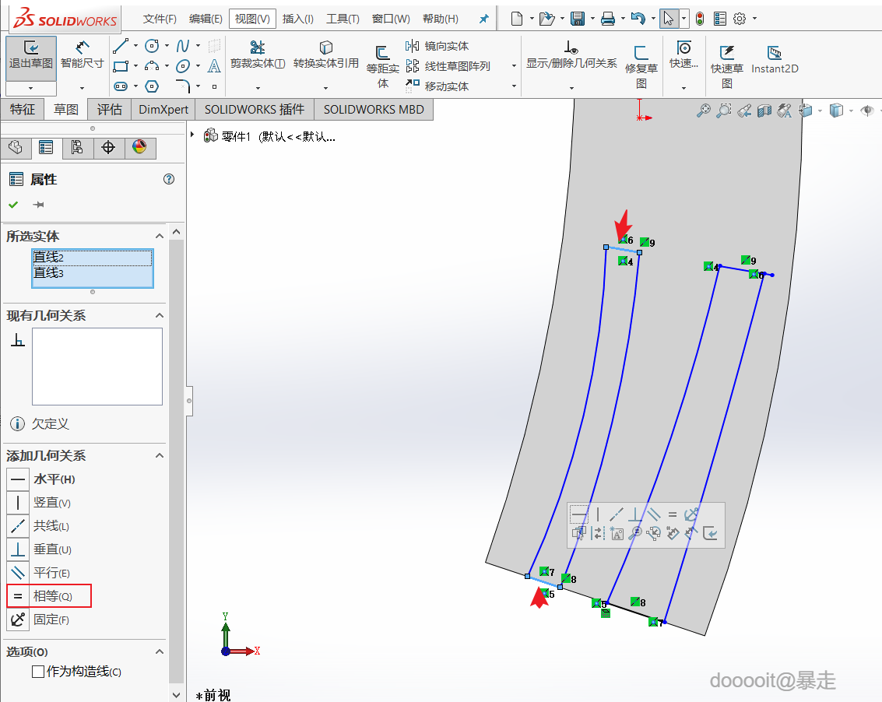Switch to the 评估 tab

pyautogui.click(x=109, y=110)
